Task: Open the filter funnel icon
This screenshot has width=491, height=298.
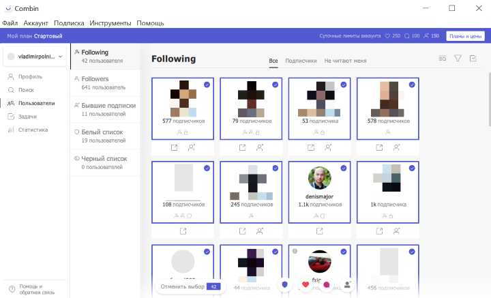Action: pos(458,58)
